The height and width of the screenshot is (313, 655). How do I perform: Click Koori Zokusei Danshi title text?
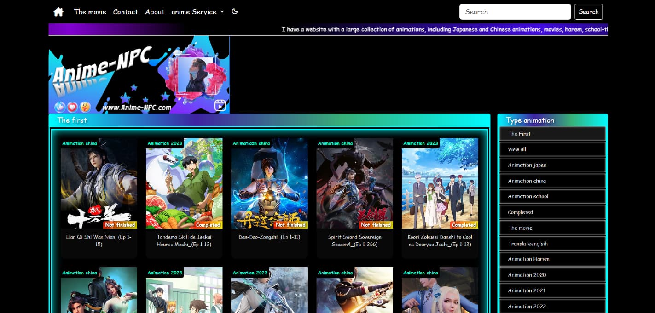(x=440, y=240)
